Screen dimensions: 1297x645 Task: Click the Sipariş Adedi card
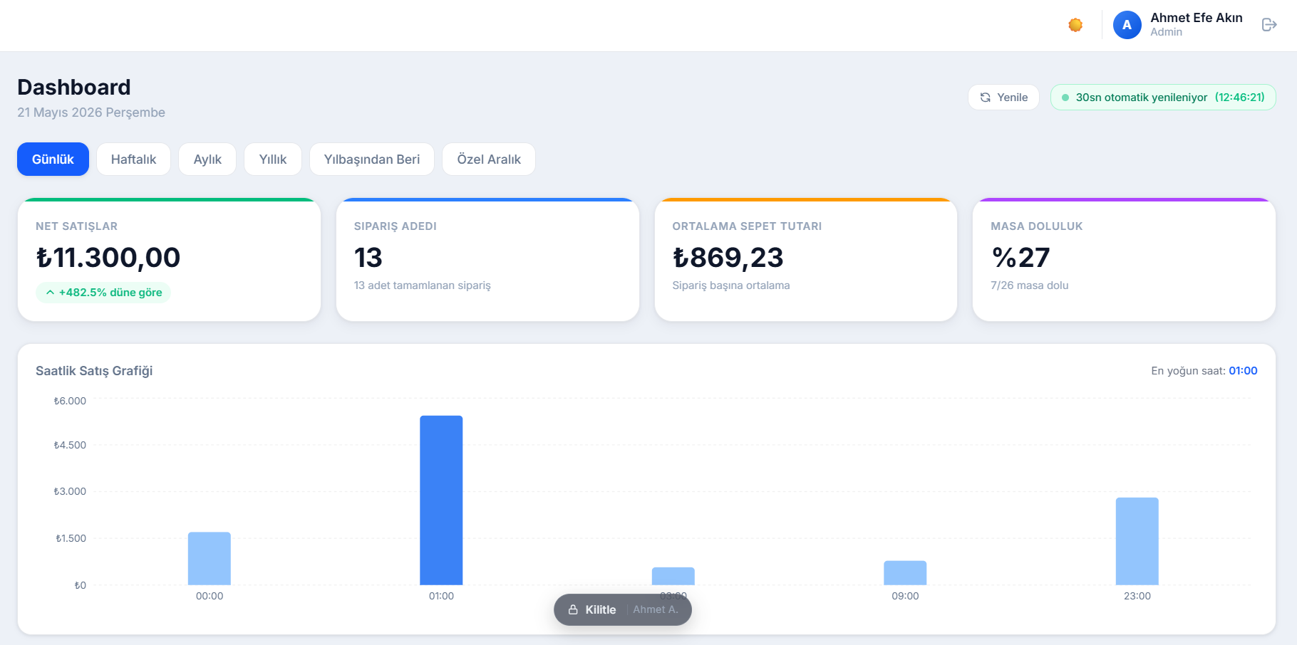[x=487, y=260]
